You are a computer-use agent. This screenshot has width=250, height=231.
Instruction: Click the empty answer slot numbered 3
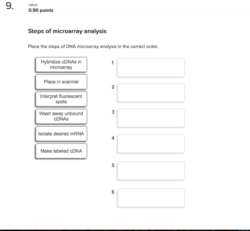[x=151, y=118]
